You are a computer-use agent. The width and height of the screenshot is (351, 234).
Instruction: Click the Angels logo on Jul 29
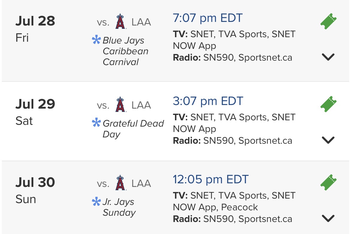click(120, 104)
